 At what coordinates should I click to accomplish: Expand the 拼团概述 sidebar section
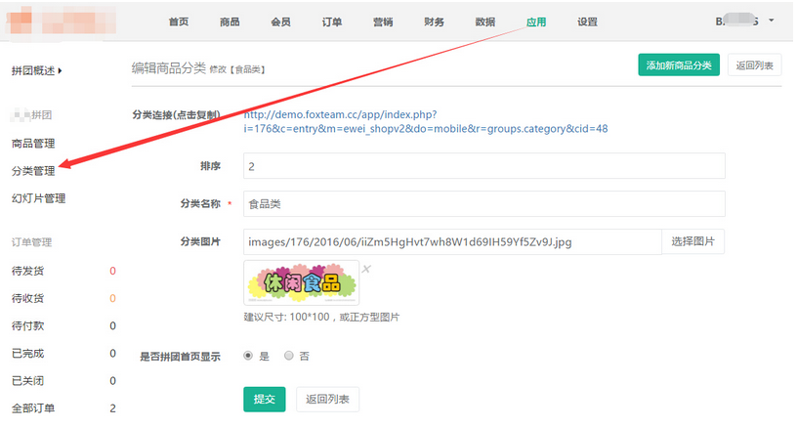point(36,70)
